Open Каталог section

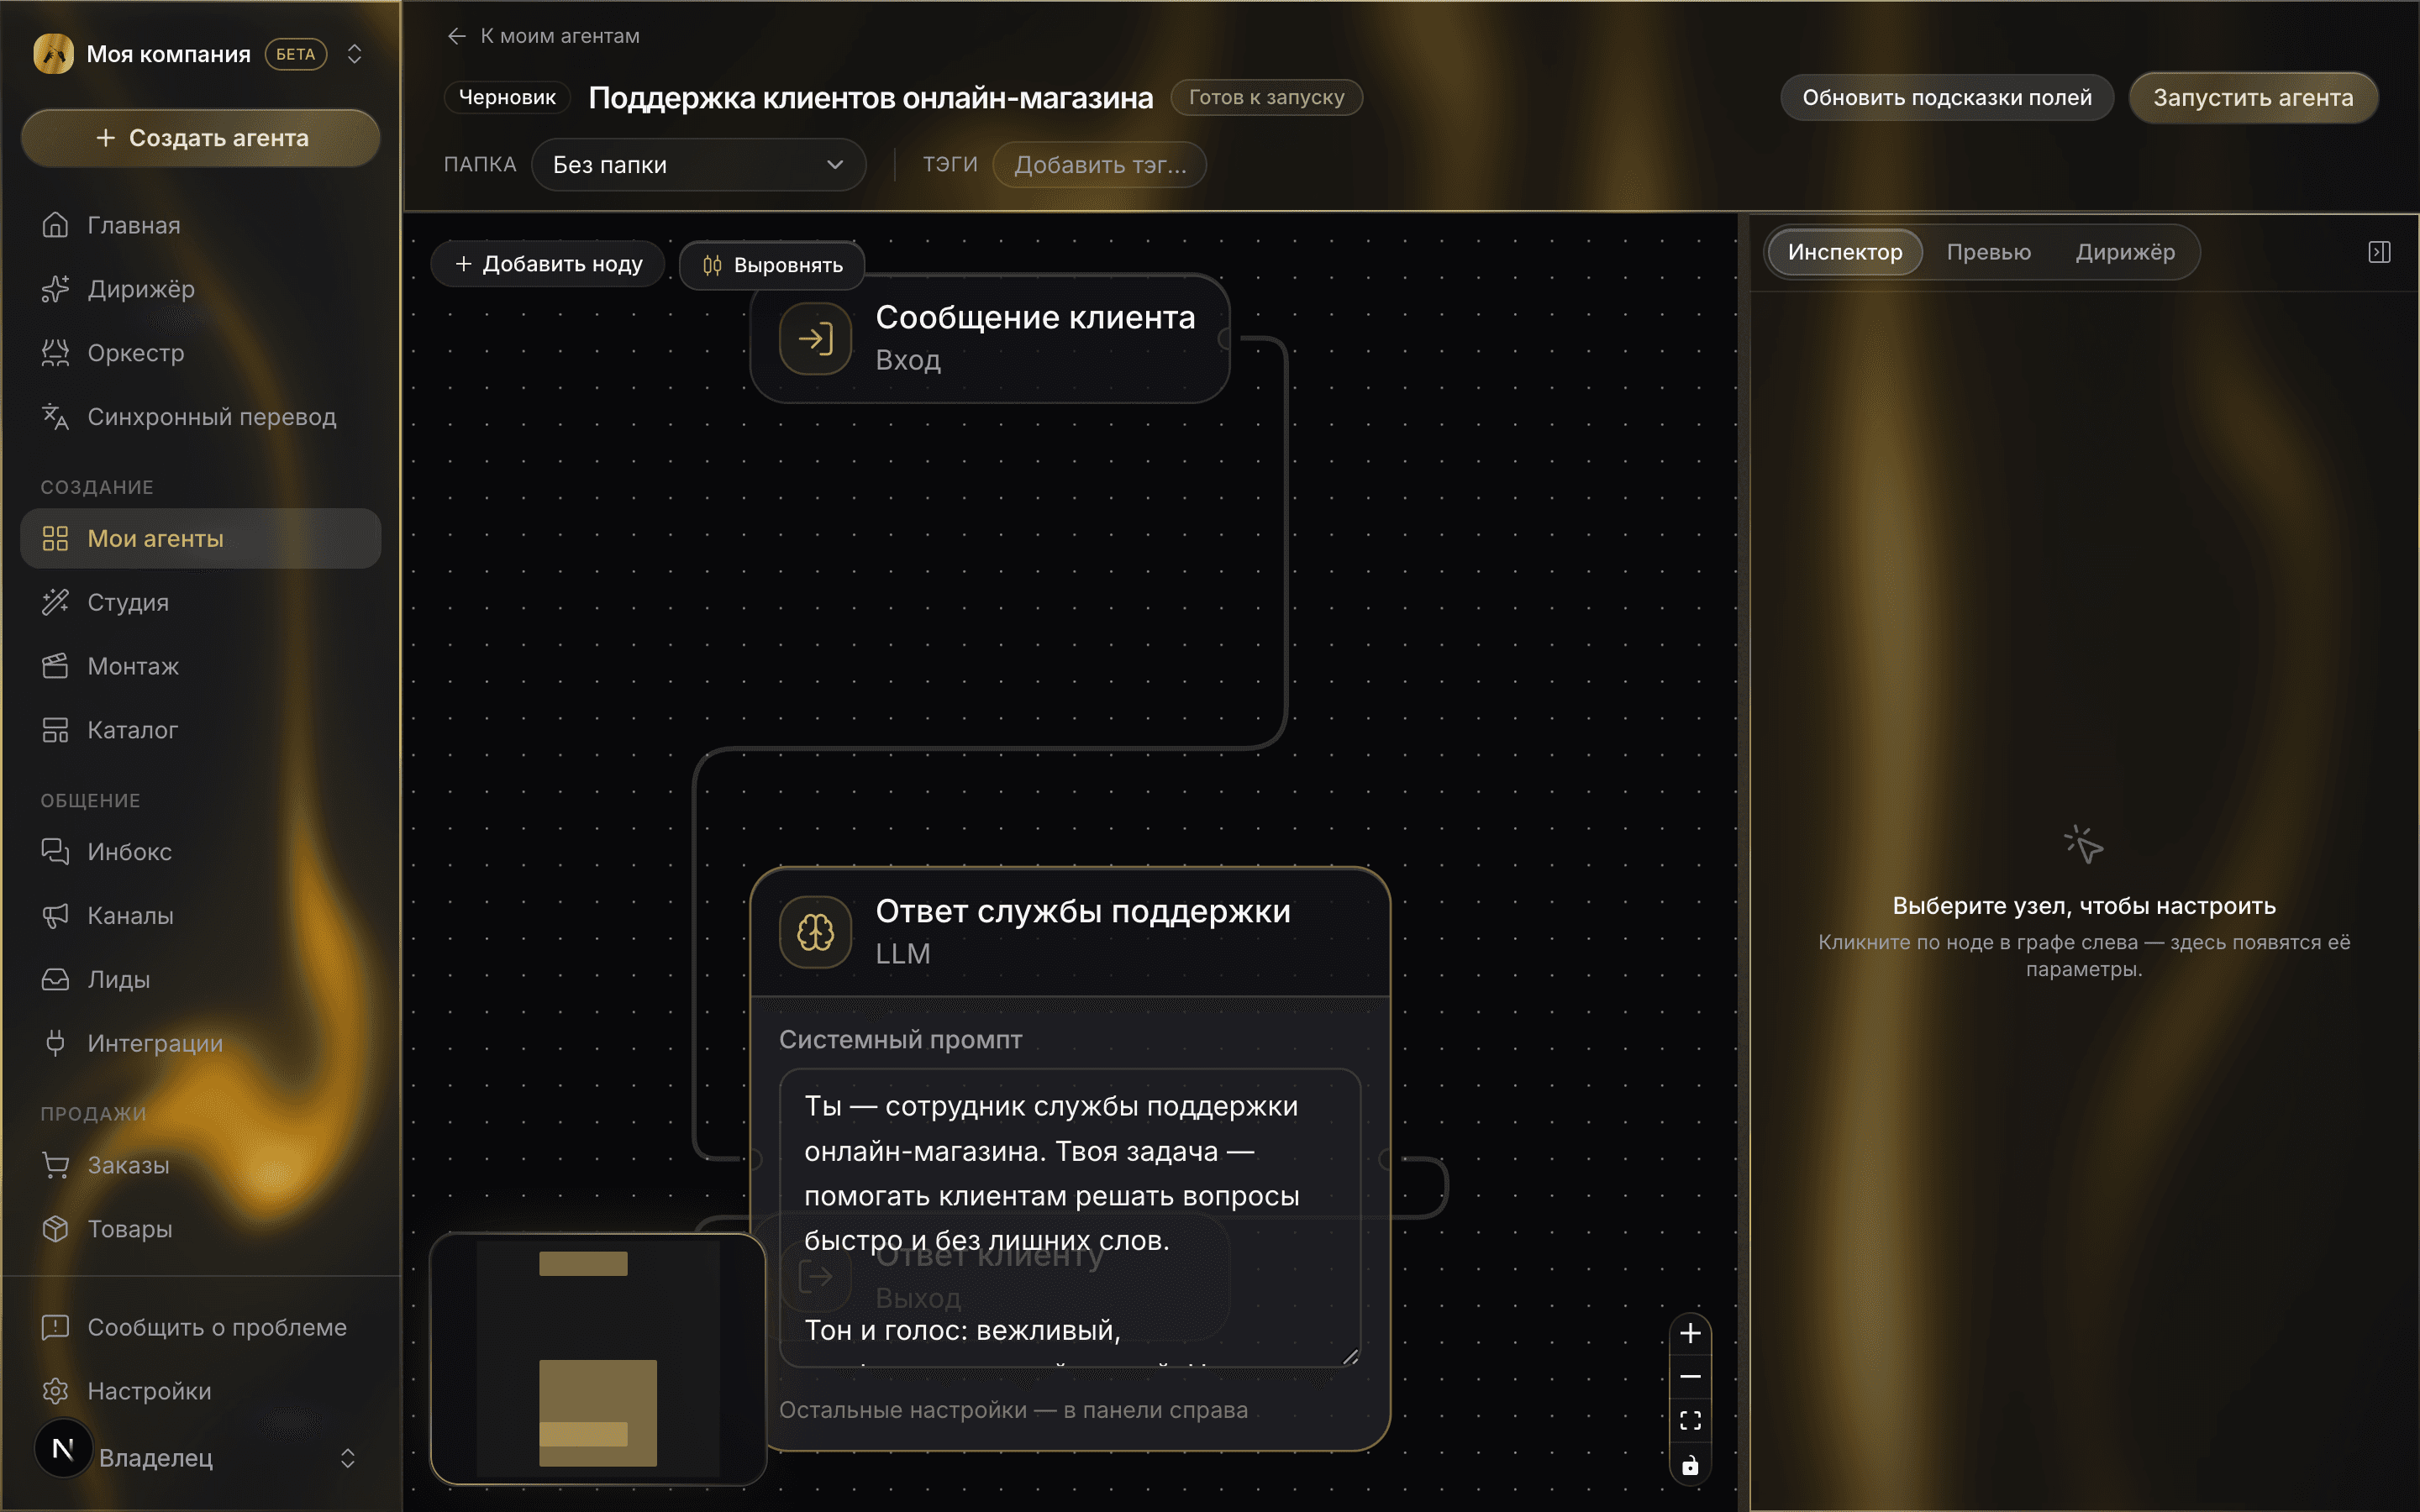(x=200, y=730)
